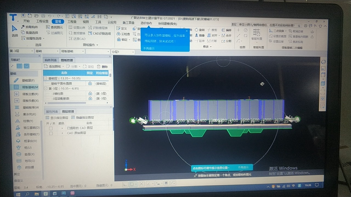Toggle lock for -3墙柱图
The width and height of the screenshot is (351, 197).
coord(90,94)
